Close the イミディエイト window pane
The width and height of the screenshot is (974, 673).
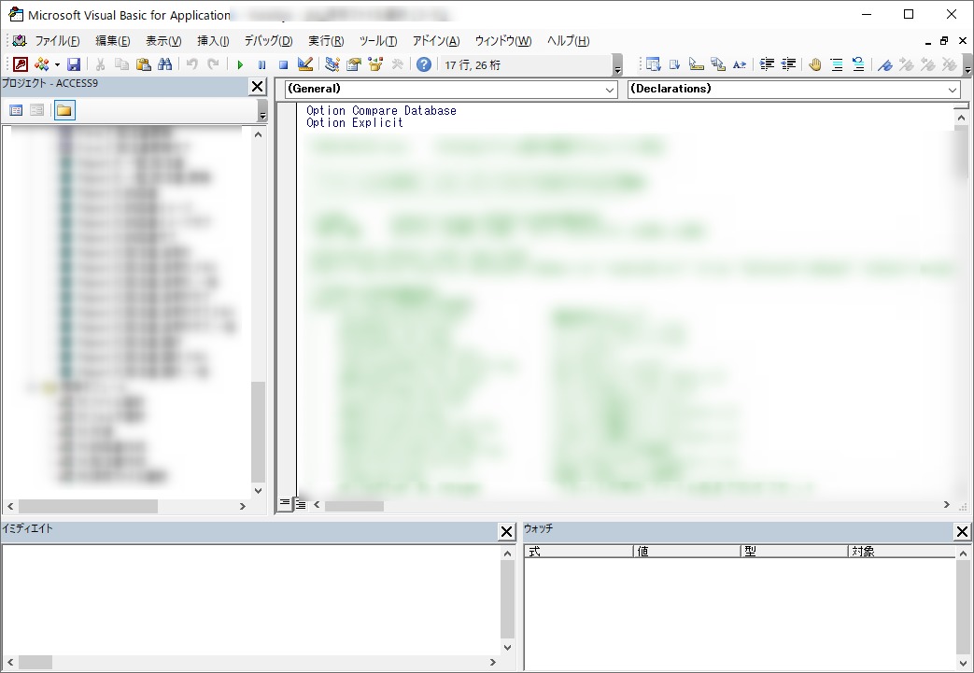(506, 532)
